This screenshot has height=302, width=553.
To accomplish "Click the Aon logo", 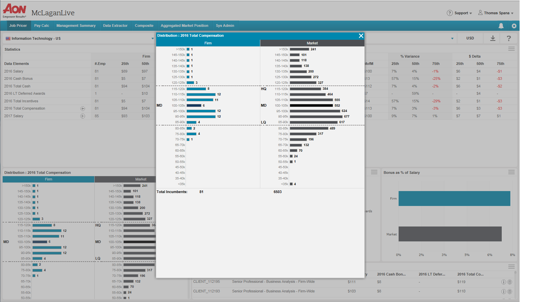I will click(15, 11).
